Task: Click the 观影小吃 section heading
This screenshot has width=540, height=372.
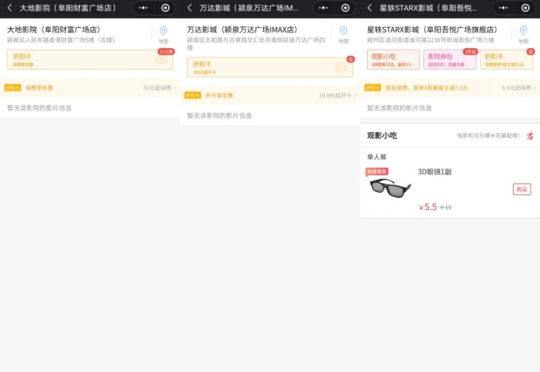Action: [x=382, y=136]
